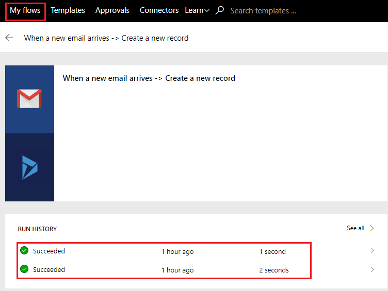Click the See all link
Screen dimensions: 388x291
(355, 228)
